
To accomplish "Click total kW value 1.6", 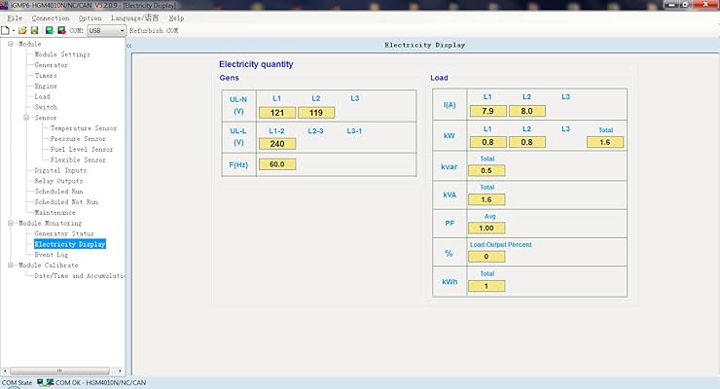I will [x=605, y=142].
